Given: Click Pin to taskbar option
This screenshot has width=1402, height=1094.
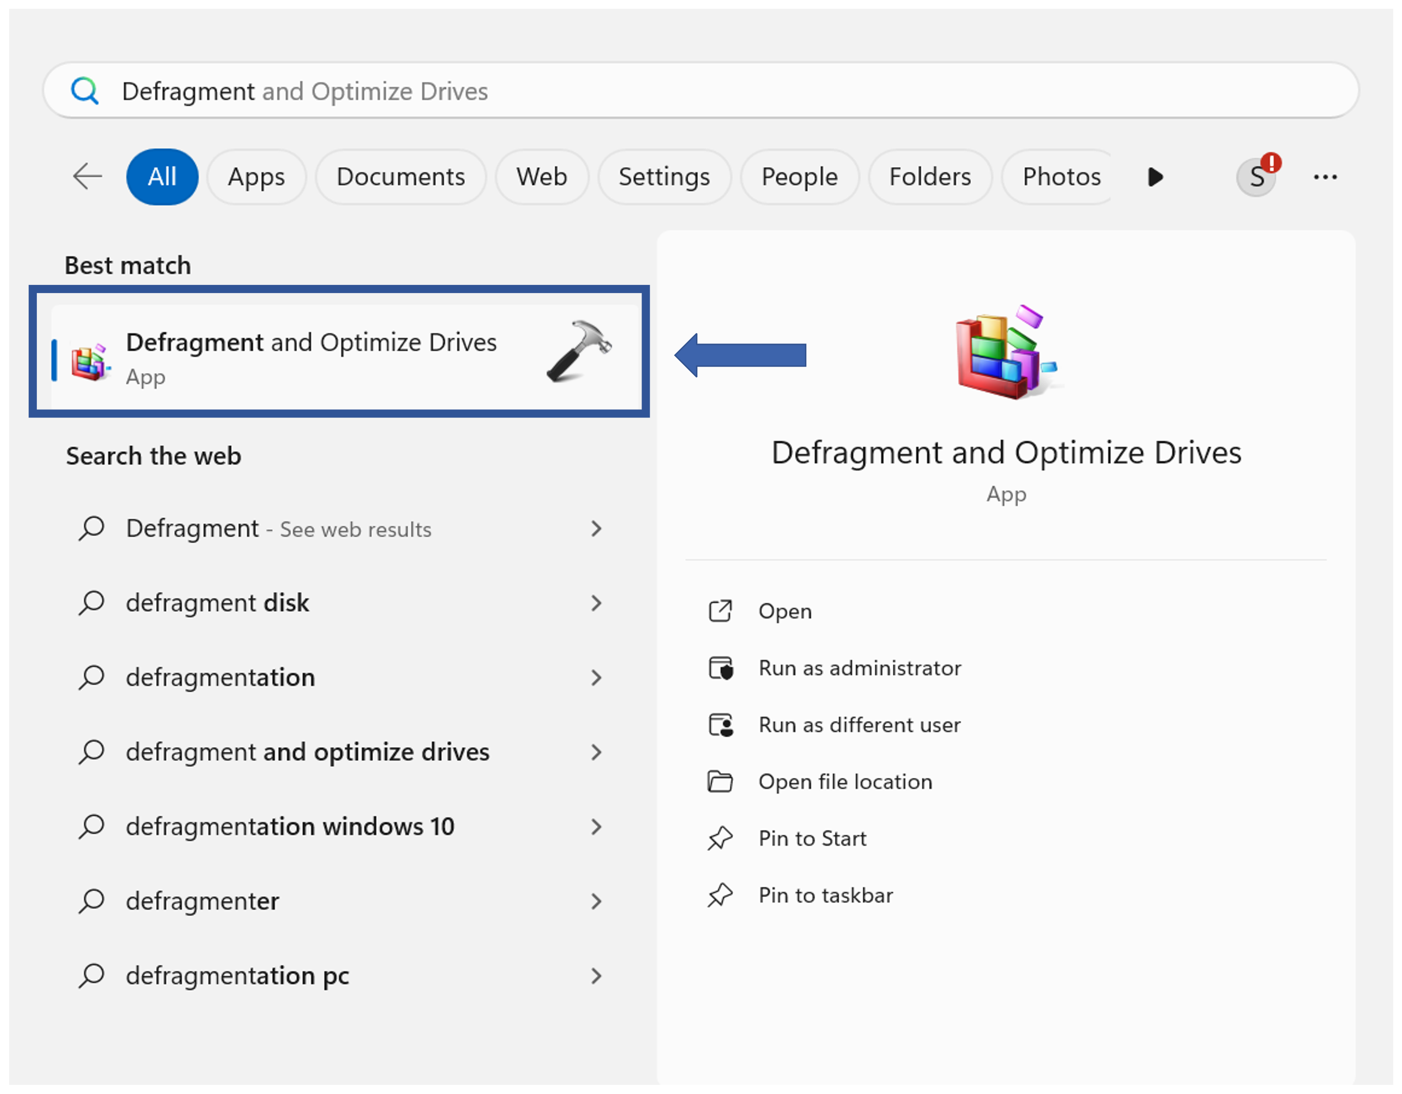Looking at the screenshot, I should click(x=825, y=896).
